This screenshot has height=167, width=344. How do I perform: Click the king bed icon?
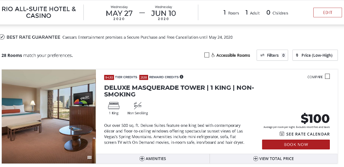[x=114, y=106]
